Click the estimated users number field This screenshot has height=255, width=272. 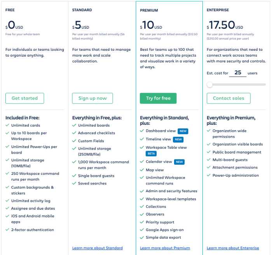click(238, 72)
